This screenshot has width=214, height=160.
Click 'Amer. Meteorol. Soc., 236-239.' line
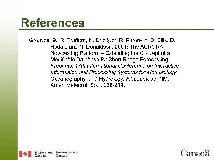88,85
